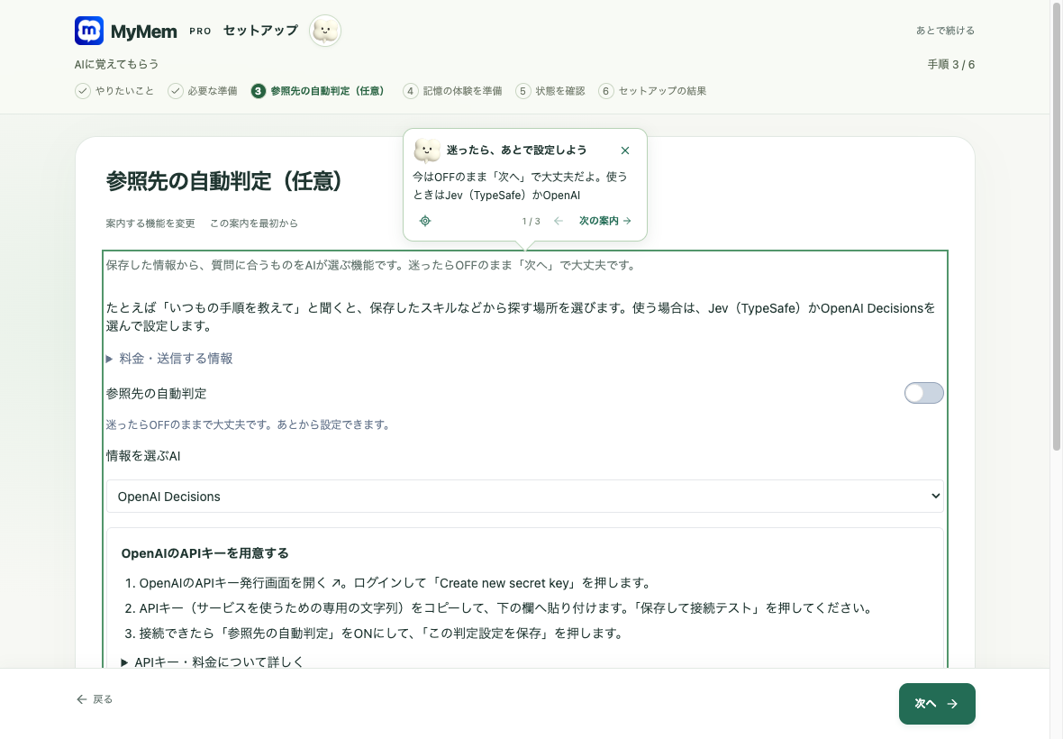
Task: Click the text 迷ったらOFFのままで大丈夫です。あとから設定できます。
Action: click(x=249, y=425)
